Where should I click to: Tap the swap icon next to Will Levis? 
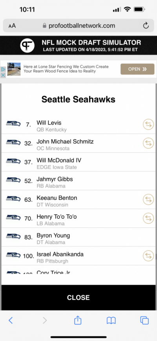click(148, 125)
